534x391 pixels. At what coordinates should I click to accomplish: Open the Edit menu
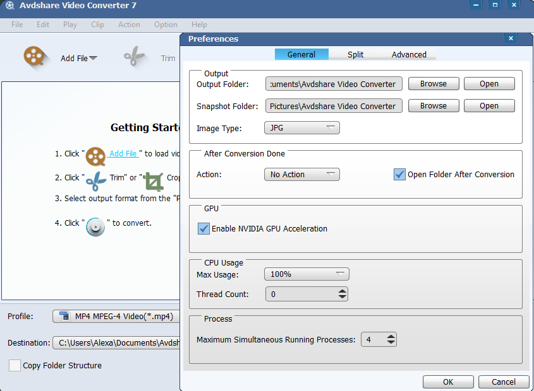tap(43, 25)
